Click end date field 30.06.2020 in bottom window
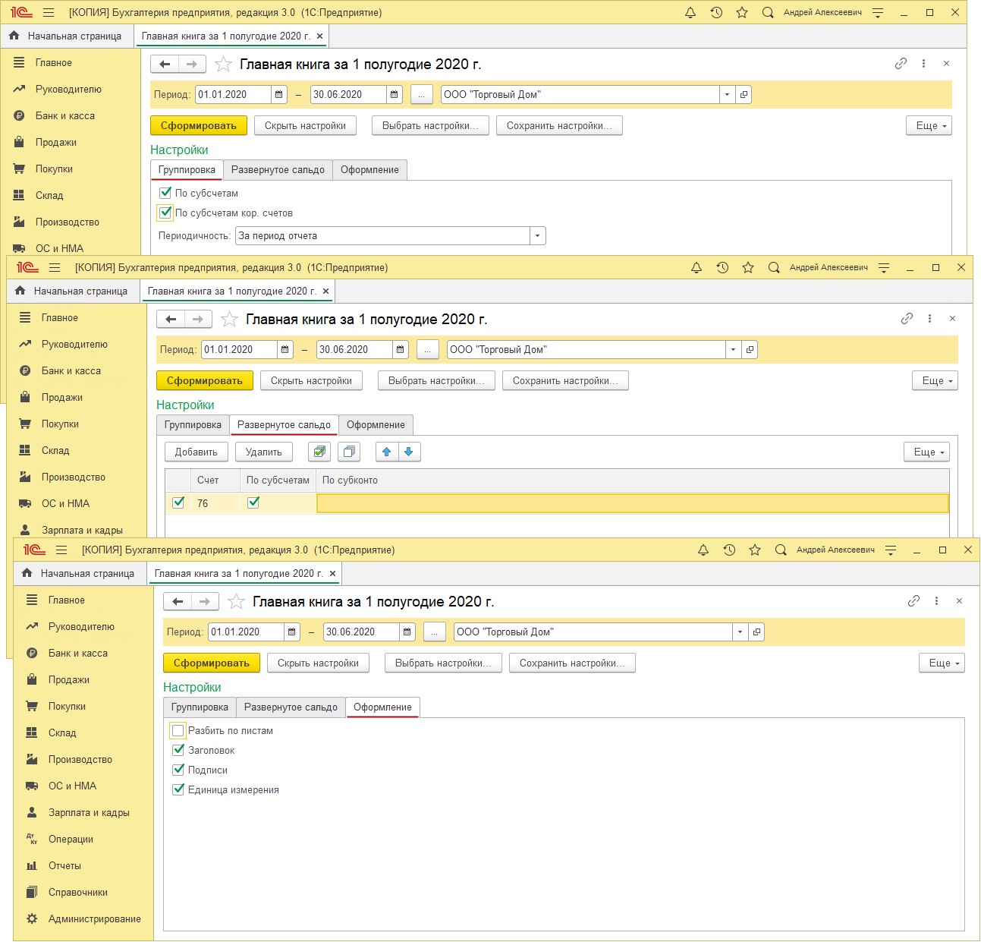981x942 pixels. (361, 632)
